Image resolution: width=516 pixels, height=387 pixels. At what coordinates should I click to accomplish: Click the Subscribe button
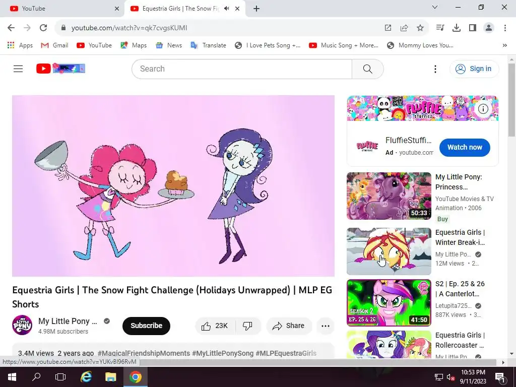147,326
